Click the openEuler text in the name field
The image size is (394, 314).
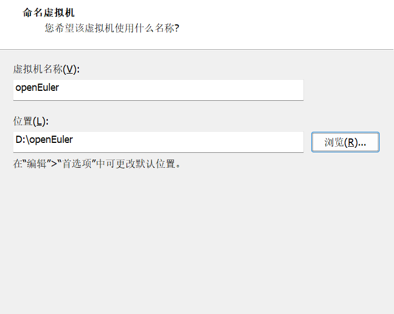(x=37, y=87)
